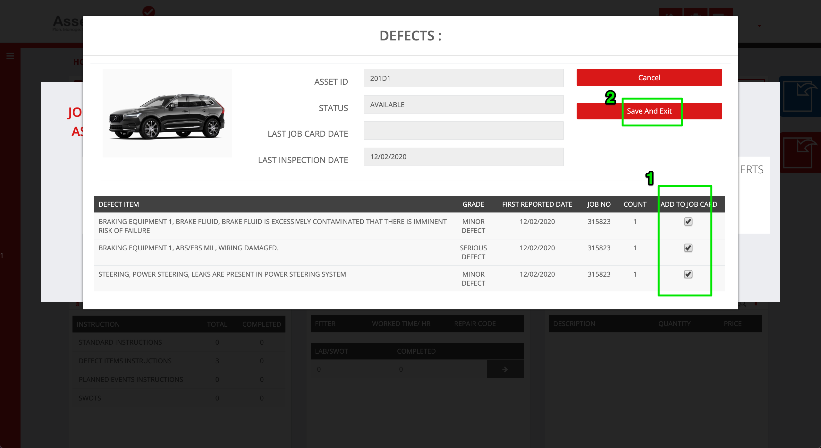Click the FITTER column header in background

325,323
